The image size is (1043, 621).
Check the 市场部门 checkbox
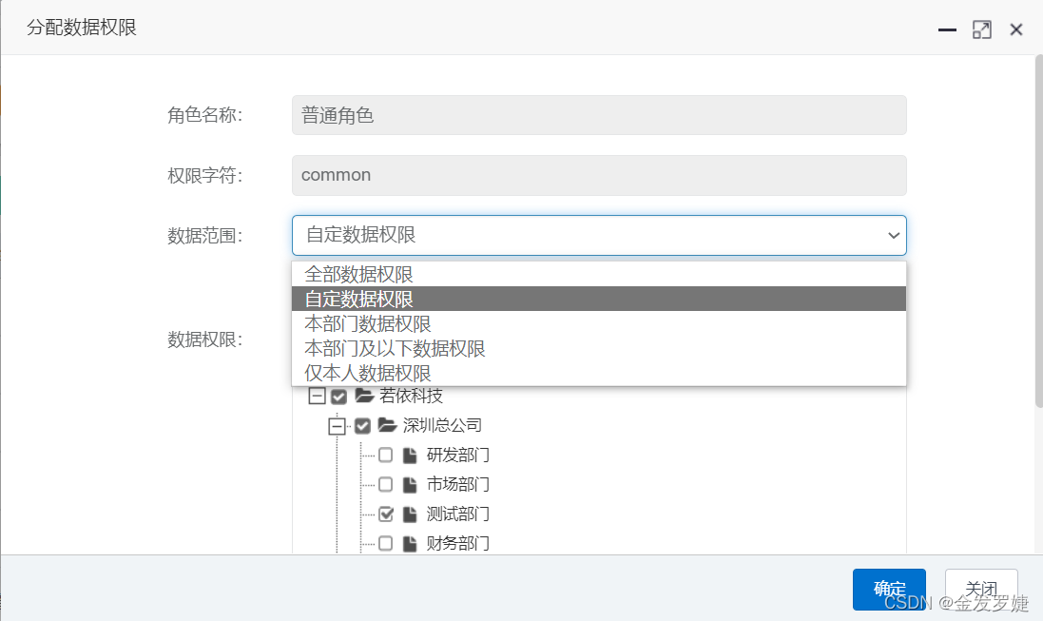tap(386, 485)
